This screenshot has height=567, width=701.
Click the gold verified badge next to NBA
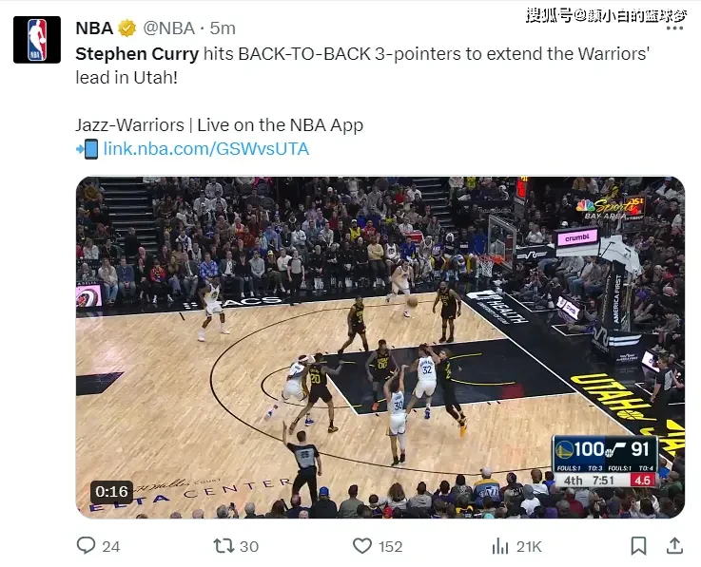pos(127,28)
